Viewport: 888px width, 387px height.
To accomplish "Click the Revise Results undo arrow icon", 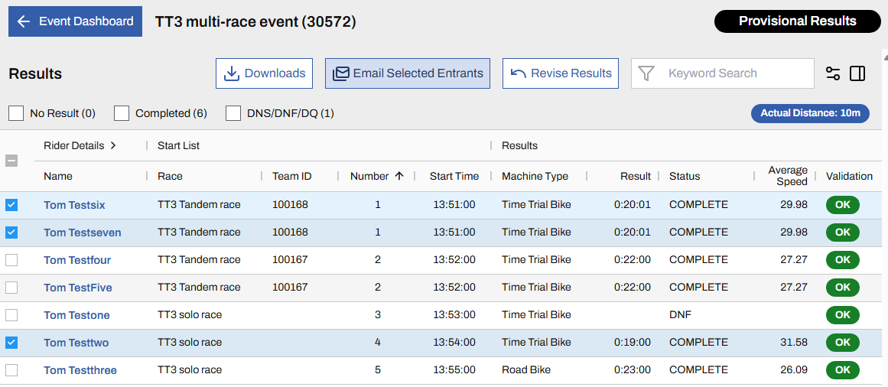I will pyautogui.click(x=518, y=73).
